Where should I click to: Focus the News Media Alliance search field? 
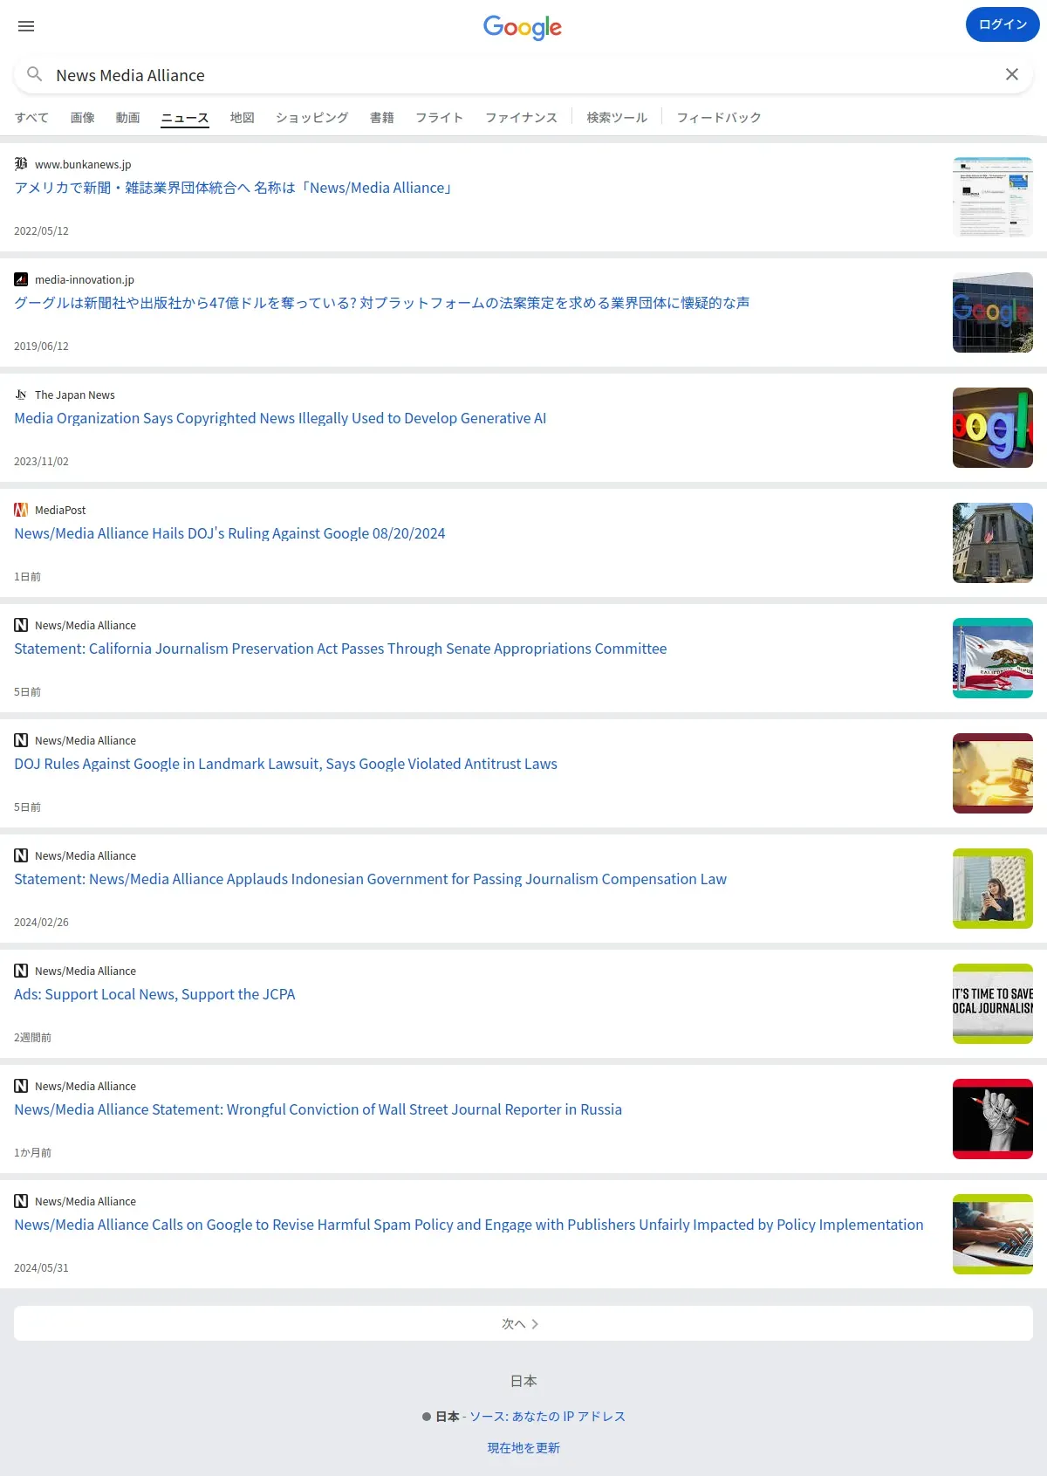tap(523, 75)
